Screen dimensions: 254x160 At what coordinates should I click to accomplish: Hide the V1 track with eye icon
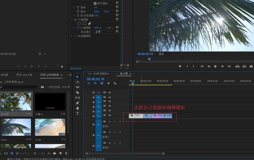110,115
